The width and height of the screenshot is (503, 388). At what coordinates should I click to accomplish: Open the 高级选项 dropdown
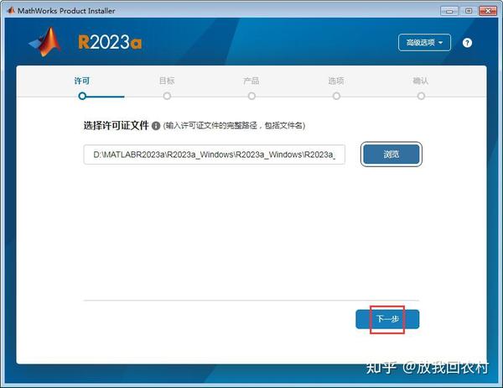coord(424,43)
